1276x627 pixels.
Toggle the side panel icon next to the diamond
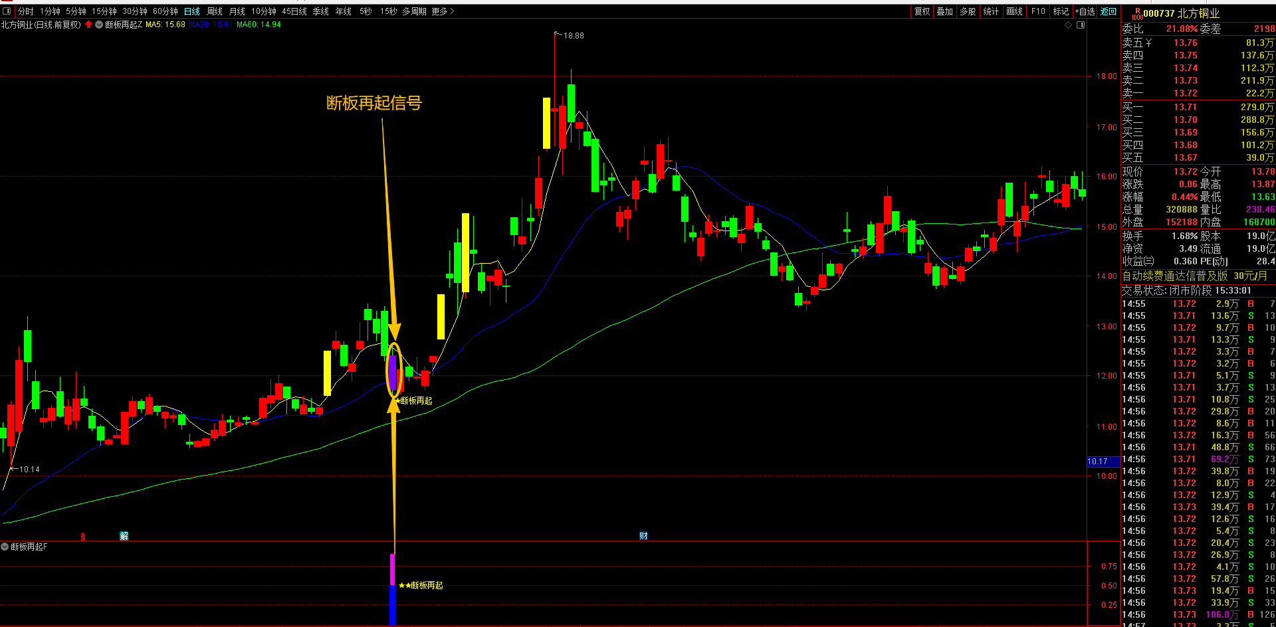click(1081, 25)
